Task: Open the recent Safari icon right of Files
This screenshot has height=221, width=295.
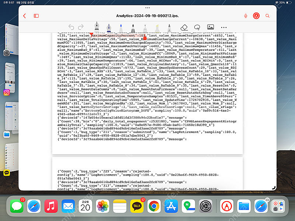Action: coord(261,206)
